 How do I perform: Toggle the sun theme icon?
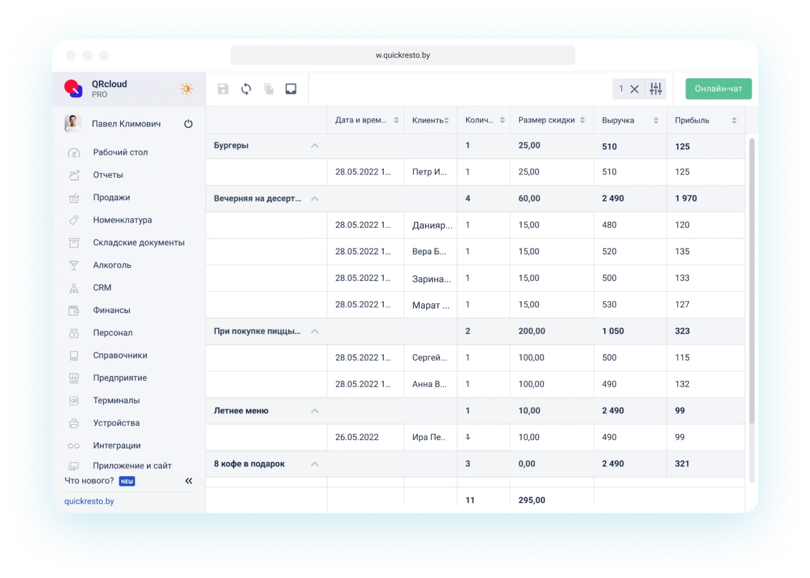point(187,89)
